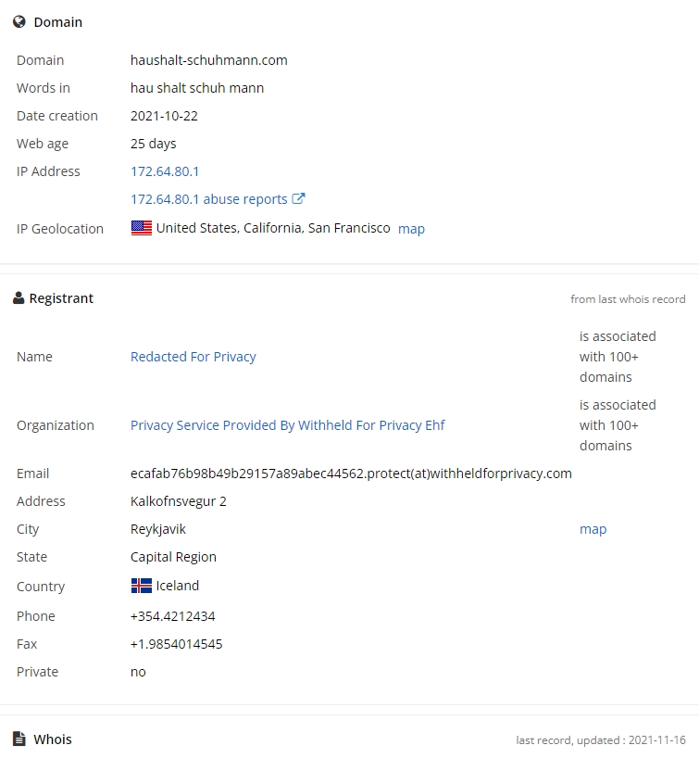
Task: Click the Iceland flag icon
Action: pos(142,586)
